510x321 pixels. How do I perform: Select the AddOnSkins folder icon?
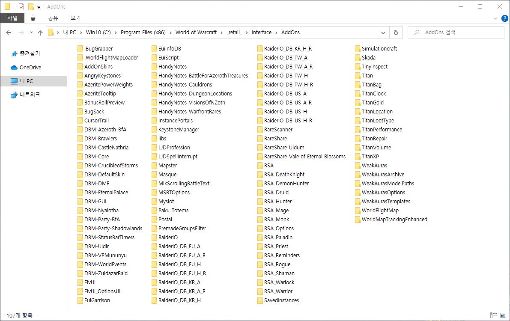pyautogui.click(x=81, y=67)
